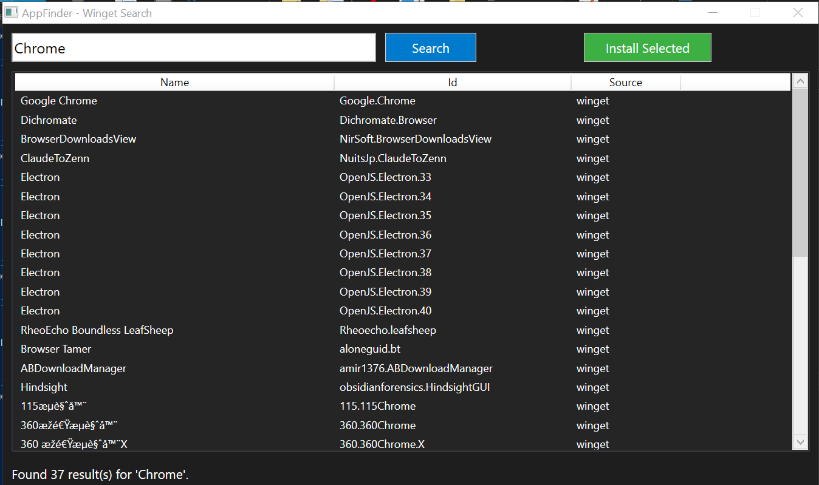Choose the ClaudeToZenn result
Screen dimensions: 819x485
point(55,158)
